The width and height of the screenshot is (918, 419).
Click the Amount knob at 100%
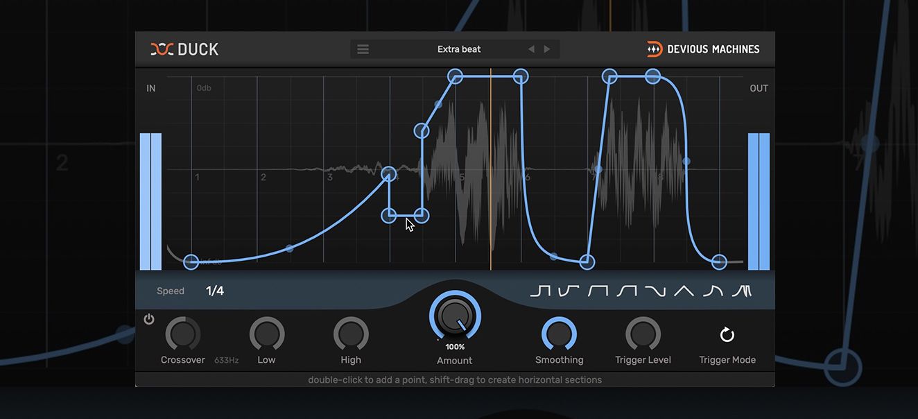[455, 317]
